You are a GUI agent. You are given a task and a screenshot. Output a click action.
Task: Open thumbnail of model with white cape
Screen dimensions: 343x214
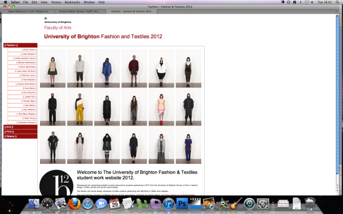pyautogui.click(x=161, y=68)
